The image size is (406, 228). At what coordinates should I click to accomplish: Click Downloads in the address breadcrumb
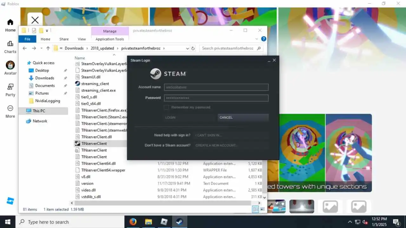click(74, 48)
